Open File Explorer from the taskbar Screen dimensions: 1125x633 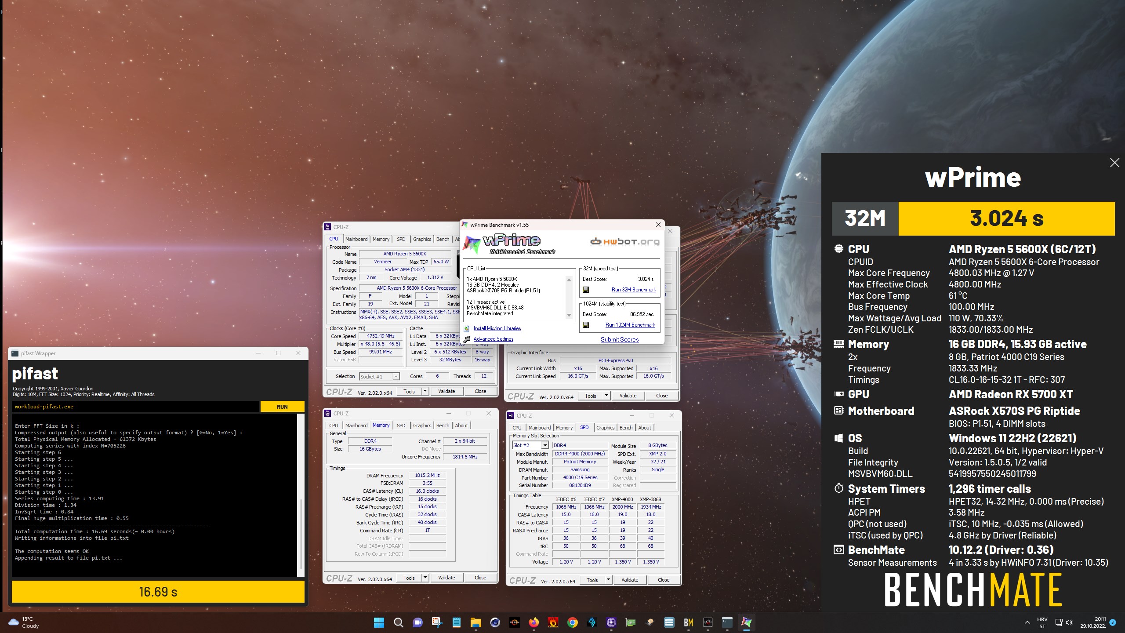(x=475, y=622)
